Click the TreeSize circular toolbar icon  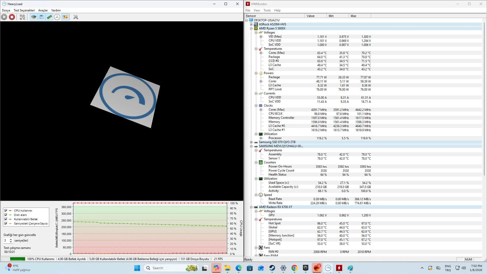coord(57,17)
